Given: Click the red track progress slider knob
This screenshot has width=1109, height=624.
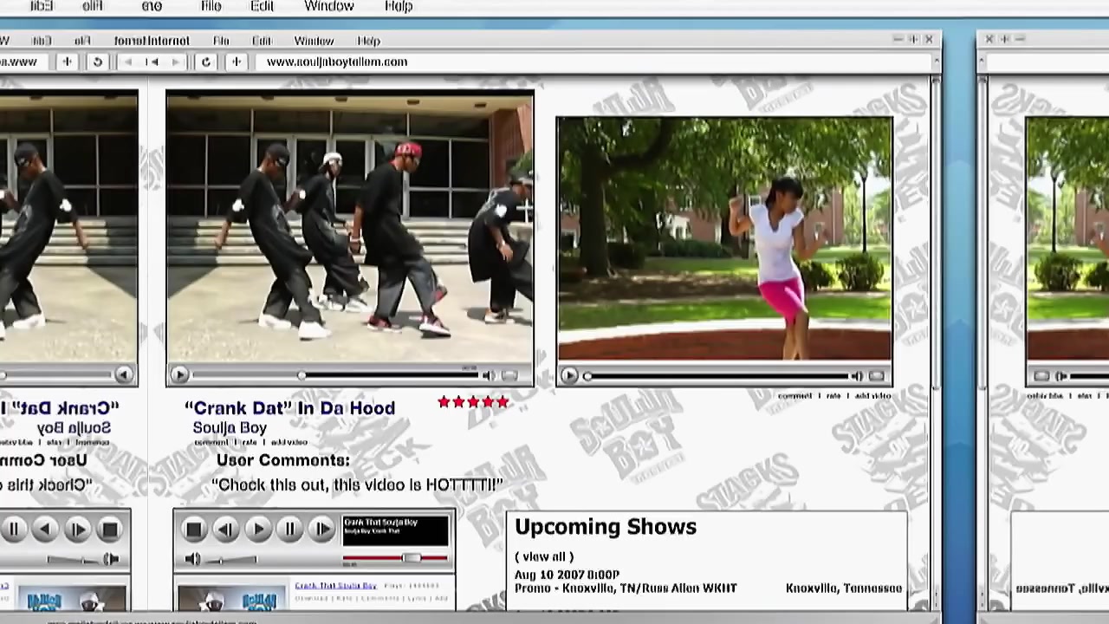Looking at the screenshot, I should coord(412,559).
